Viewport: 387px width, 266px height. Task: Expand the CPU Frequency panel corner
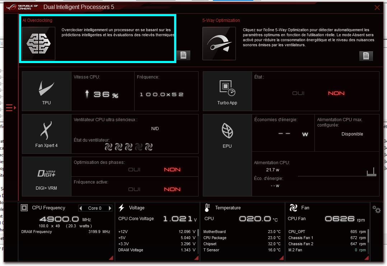111,258
